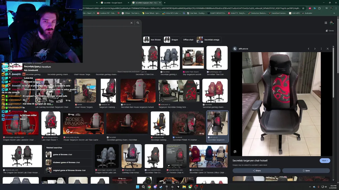Go to previous image in preview panel
The image size is (339, 190).
click(309, 49)
